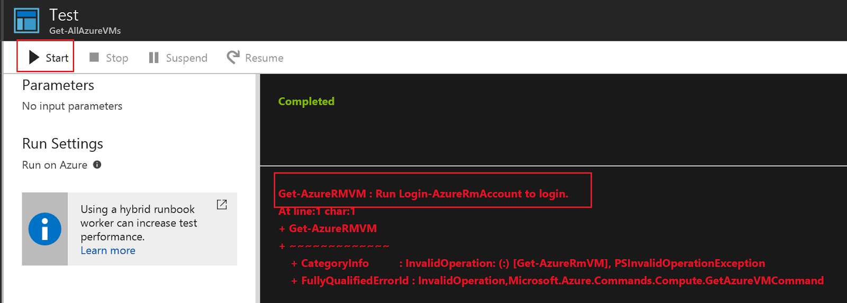Screen dimensions: 847x303
Task: Click the Run Login-AzureRmAccount error line
Action: [x=423, y=194]
